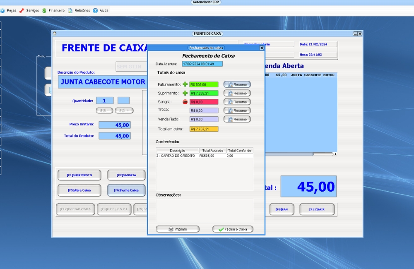414x269 pixels.
Task: Close the Fechamento de caixa dialog
Action: [x=262, y=48]
